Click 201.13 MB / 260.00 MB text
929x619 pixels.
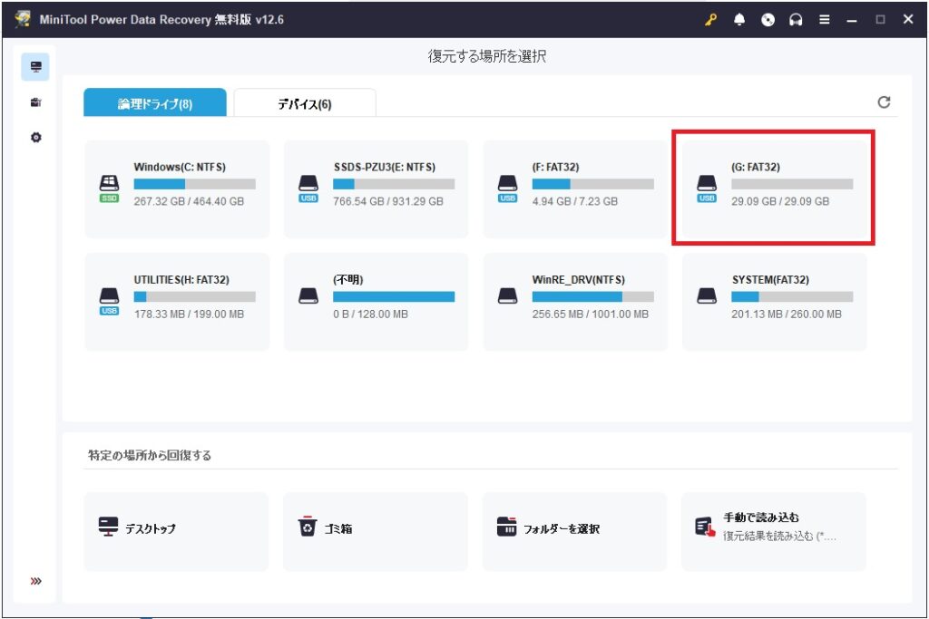pos(787,314)
